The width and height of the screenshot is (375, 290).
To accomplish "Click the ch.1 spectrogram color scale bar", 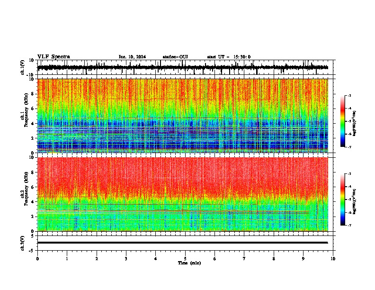I will click(343, 121).
